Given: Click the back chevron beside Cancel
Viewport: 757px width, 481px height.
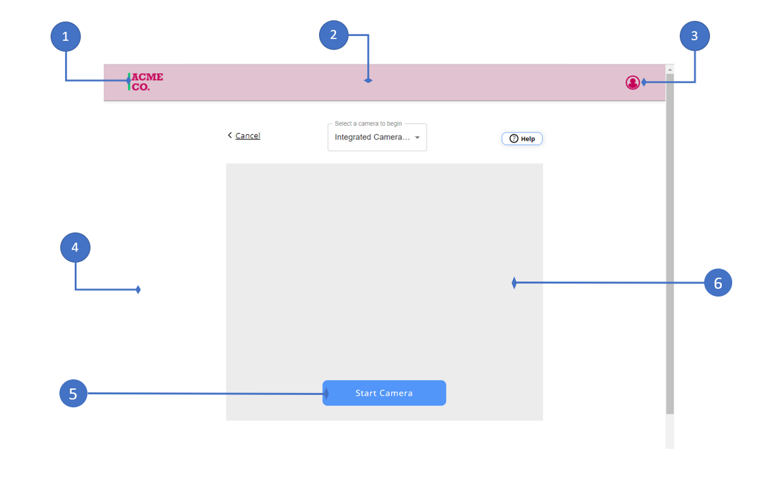Looking at the screenshot, I should [x=230, y=136].
